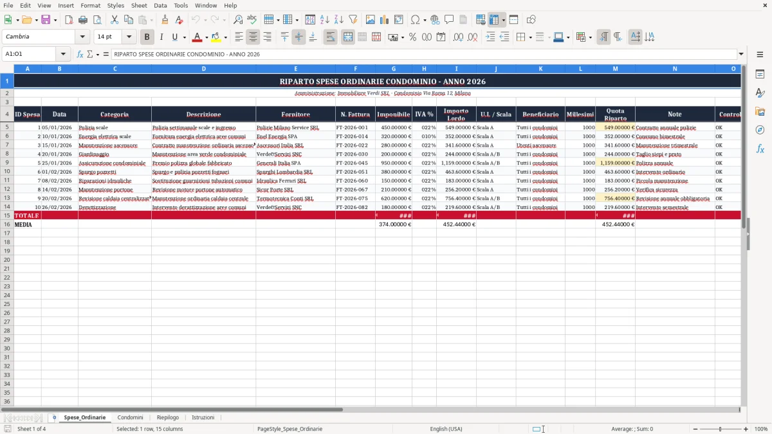
Task: Open the font size dropdown
Action: pos(129,37)
